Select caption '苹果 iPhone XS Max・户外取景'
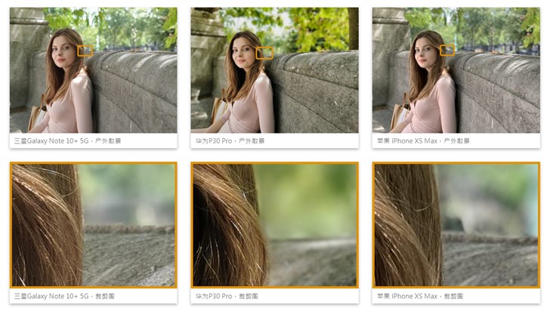Image resolution: width=550 pixels, height=311 pixels. tap(423, 141)
